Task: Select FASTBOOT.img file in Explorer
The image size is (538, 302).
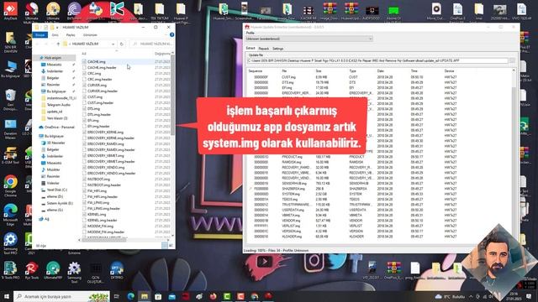Action: (98, 179)
